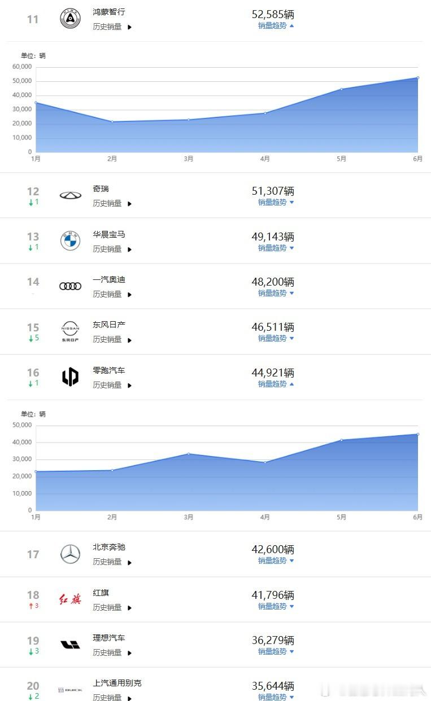Click the 华晨宝马 BMW logo
The image size is (431, 701).
(x=70, y=241)
